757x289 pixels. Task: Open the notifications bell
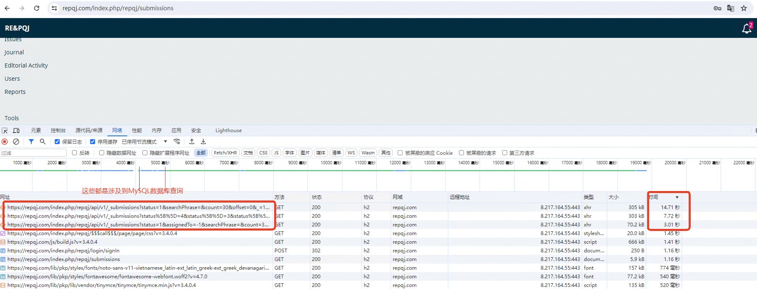[746, 28]
